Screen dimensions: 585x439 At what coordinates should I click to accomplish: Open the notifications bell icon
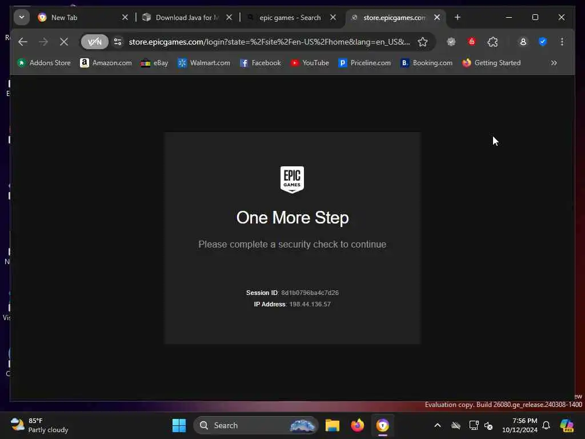click(x=546, y=425)
